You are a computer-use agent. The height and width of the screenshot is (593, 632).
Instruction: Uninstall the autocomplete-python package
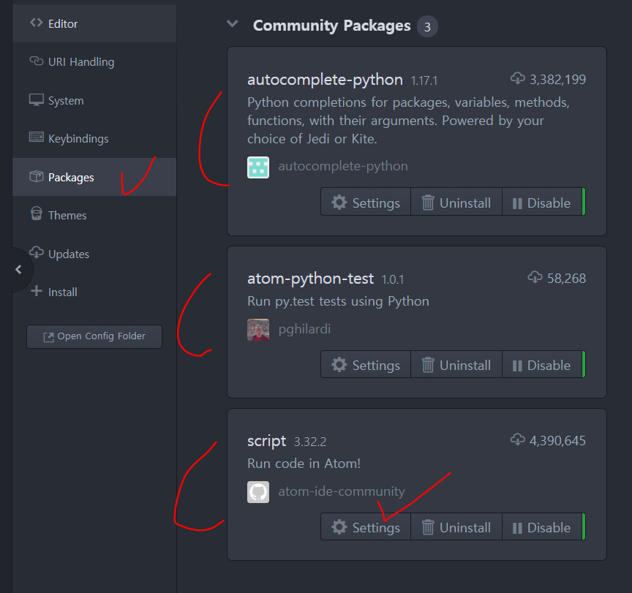pos(456,202)
